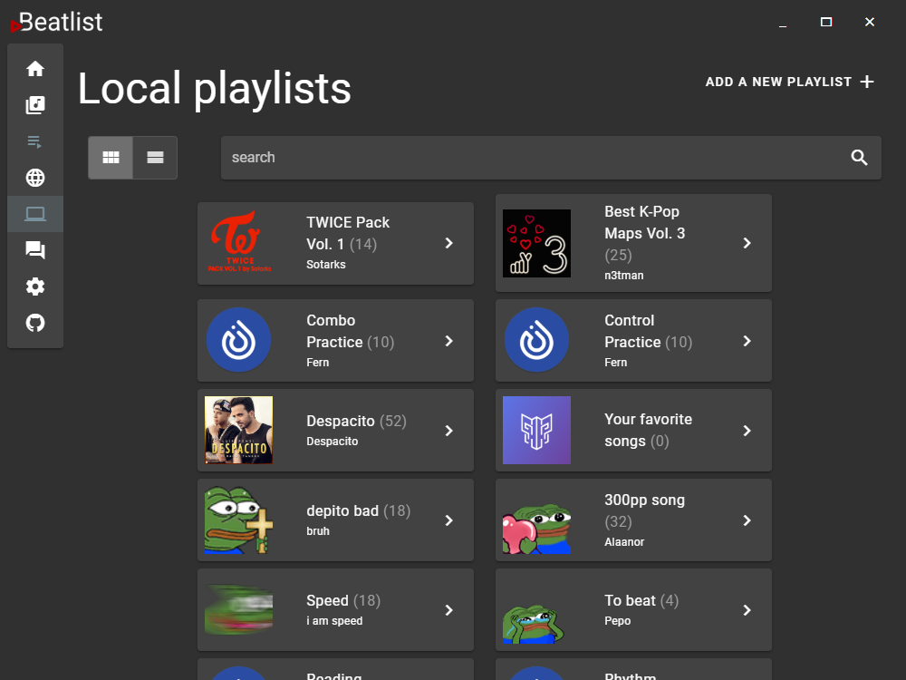This screenshot has width=906, height=680.
Task: Expand Best K-Pop Maps Vol. 3 chevron
Action: 747,243
